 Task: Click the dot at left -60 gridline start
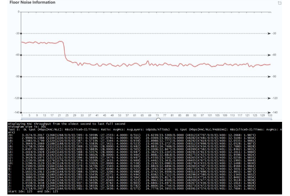click(x=21, y=55)
